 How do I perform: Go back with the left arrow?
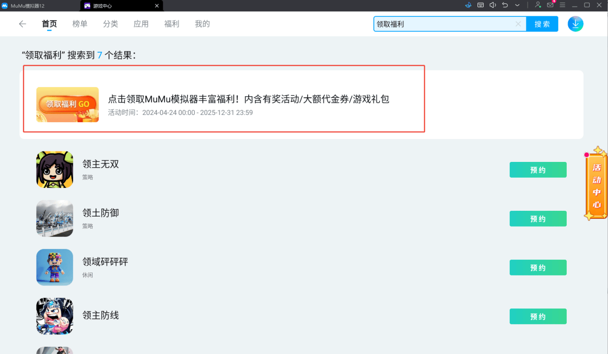point(22,24)
